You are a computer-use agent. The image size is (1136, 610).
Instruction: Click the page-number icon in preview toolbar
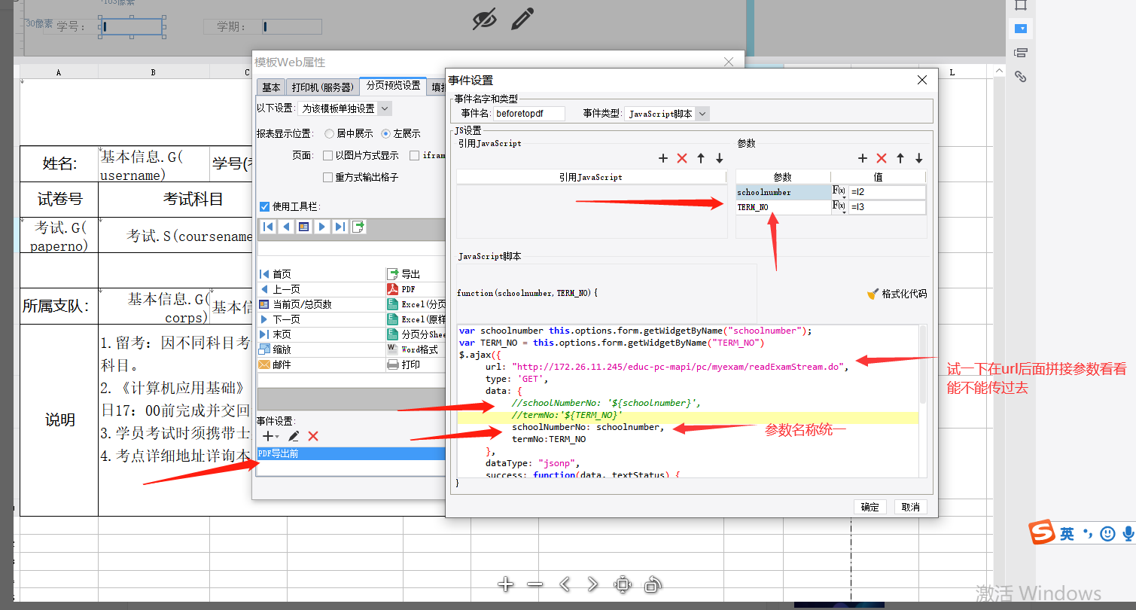coord(303,227)
